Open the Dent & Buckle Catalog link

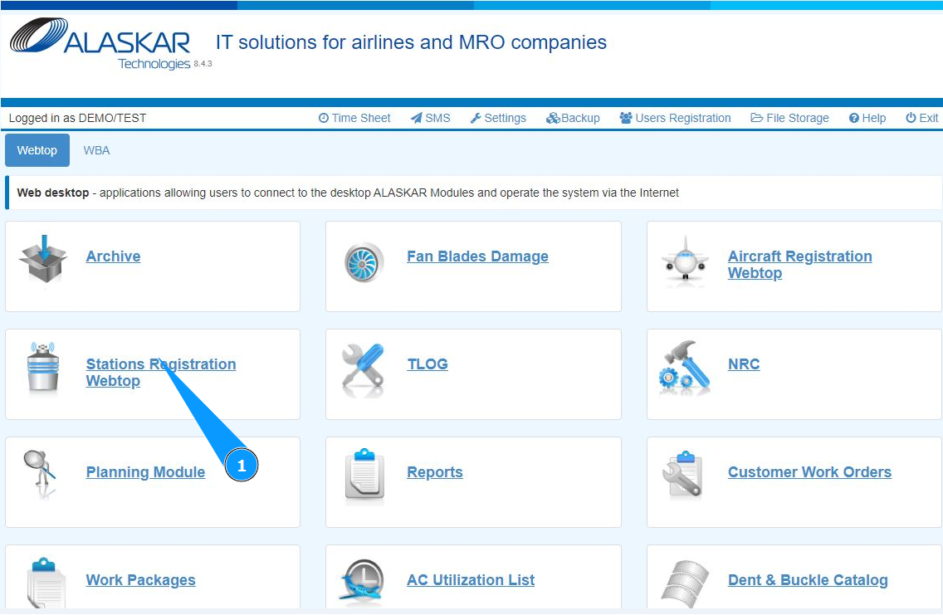808,579
